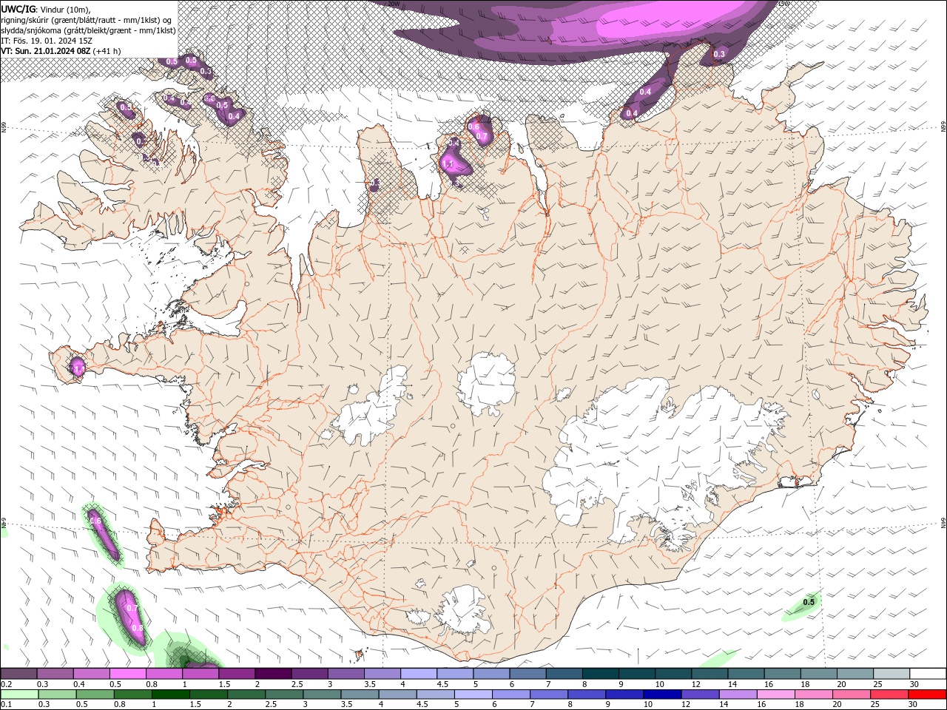Click the "1.1" value on the western Snæfellsnes tip

pyautogui.click(x=78, y=368)
